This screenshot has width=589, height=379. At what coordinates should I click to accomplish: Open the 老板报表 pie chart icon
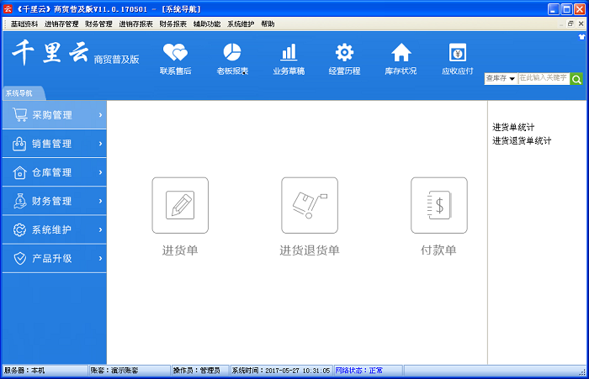pyautogui.click(x=232, y=53)
